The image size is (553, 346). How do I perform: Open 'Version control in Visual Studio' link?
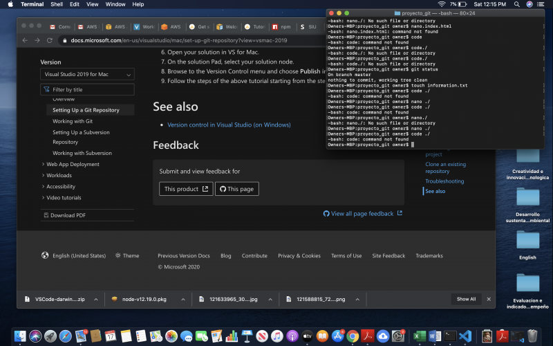[x=229, y=125]
